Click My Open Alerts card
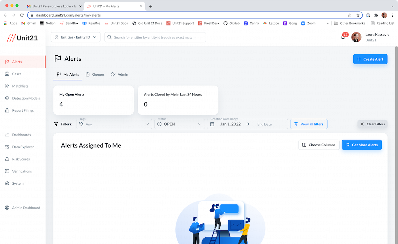398x244 pixels. pyautogui.click(x=94, y=100)
